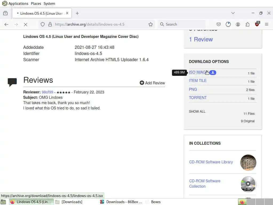The height and width of the screenshot is (205, 273).
Task: Click the Reviews speech bubble icon
Action: click(12, 82)
